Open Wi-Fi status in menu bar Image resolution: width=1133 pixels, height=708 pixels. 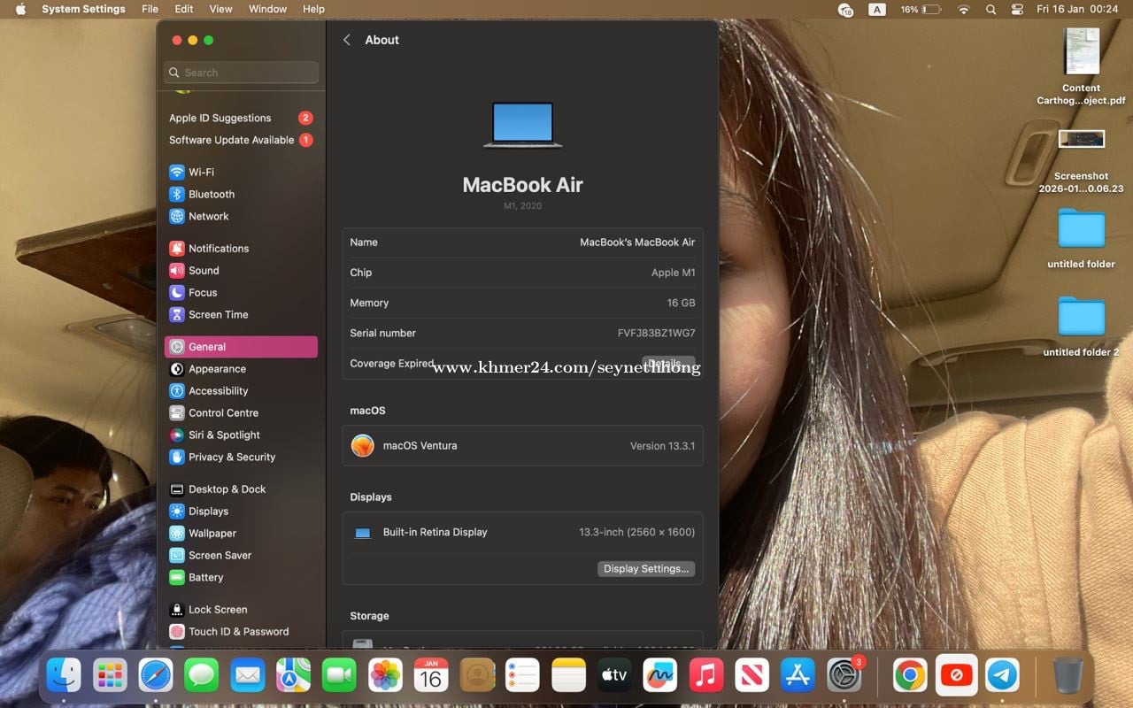coord(963,9)
